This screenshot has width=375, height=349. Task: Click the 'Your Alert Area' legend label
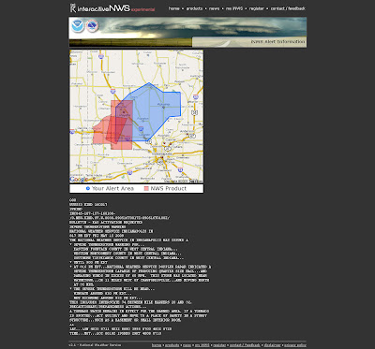pos(112,188)
